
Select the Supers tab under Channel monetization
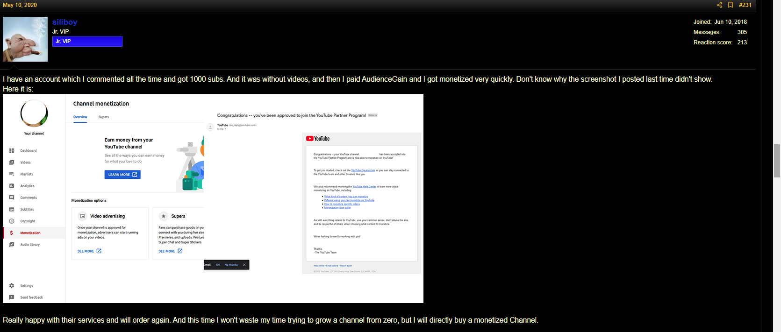pyautogui.click(x=104, y=117)
